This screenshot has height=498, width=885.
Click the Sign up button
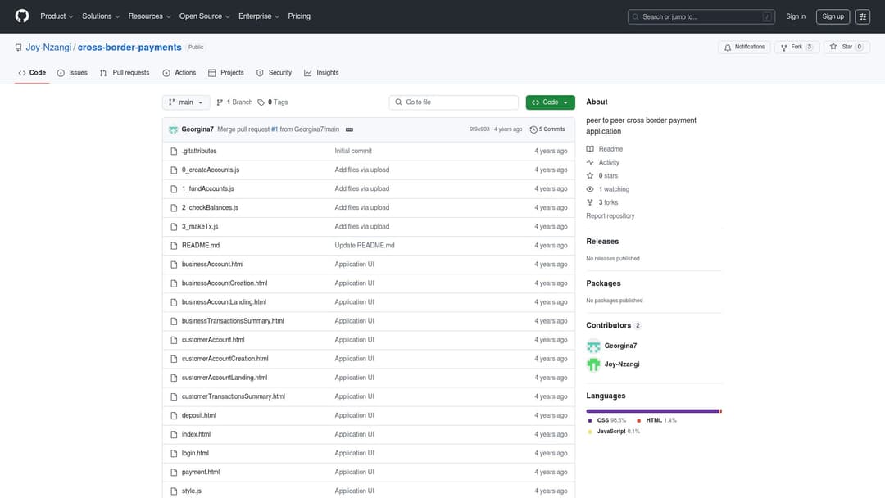(x=833, y=16)
